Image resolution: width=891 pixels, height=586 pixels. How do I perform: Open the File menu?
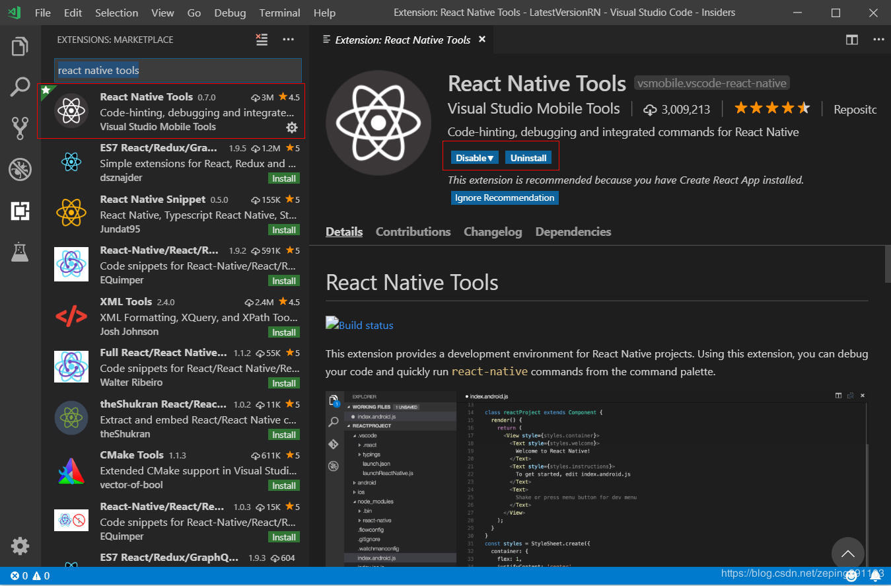(42, 13)
